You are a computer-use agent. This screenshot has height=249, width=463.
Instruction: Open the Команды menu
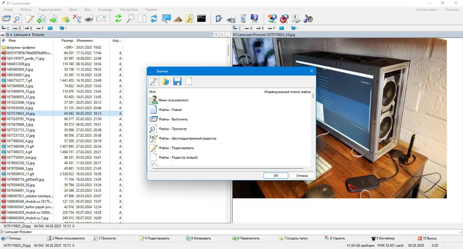[105, 10]
